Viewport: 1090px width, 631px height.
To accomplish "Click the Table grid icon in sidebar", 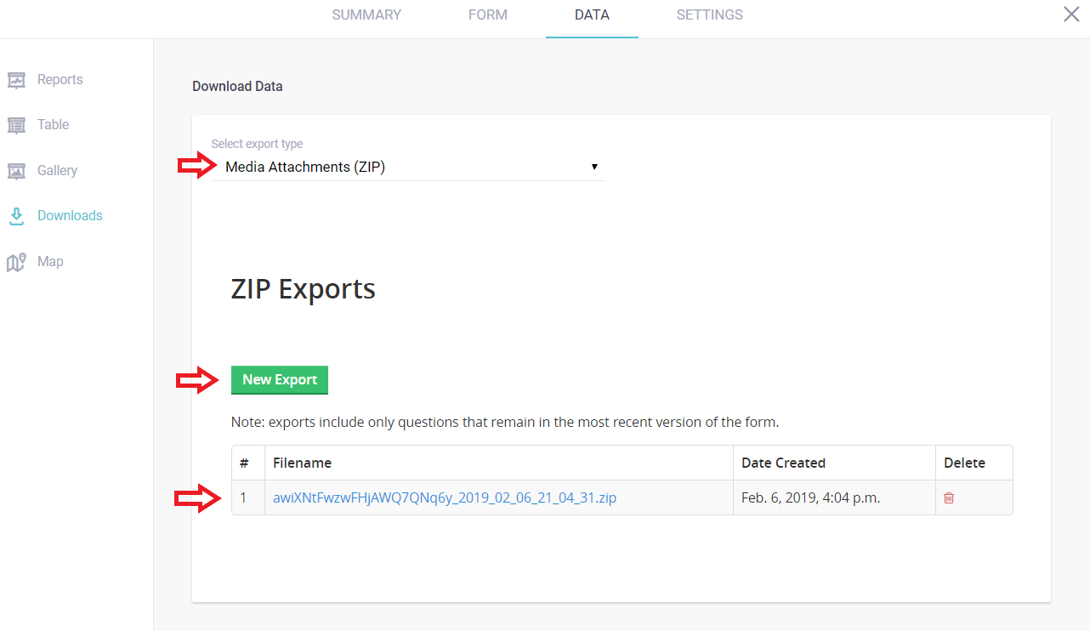I will pos(16,125).
